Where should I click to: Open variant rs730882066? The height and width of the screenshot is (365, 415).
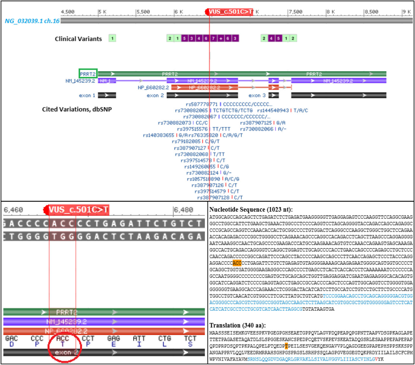tap(257, 129)
